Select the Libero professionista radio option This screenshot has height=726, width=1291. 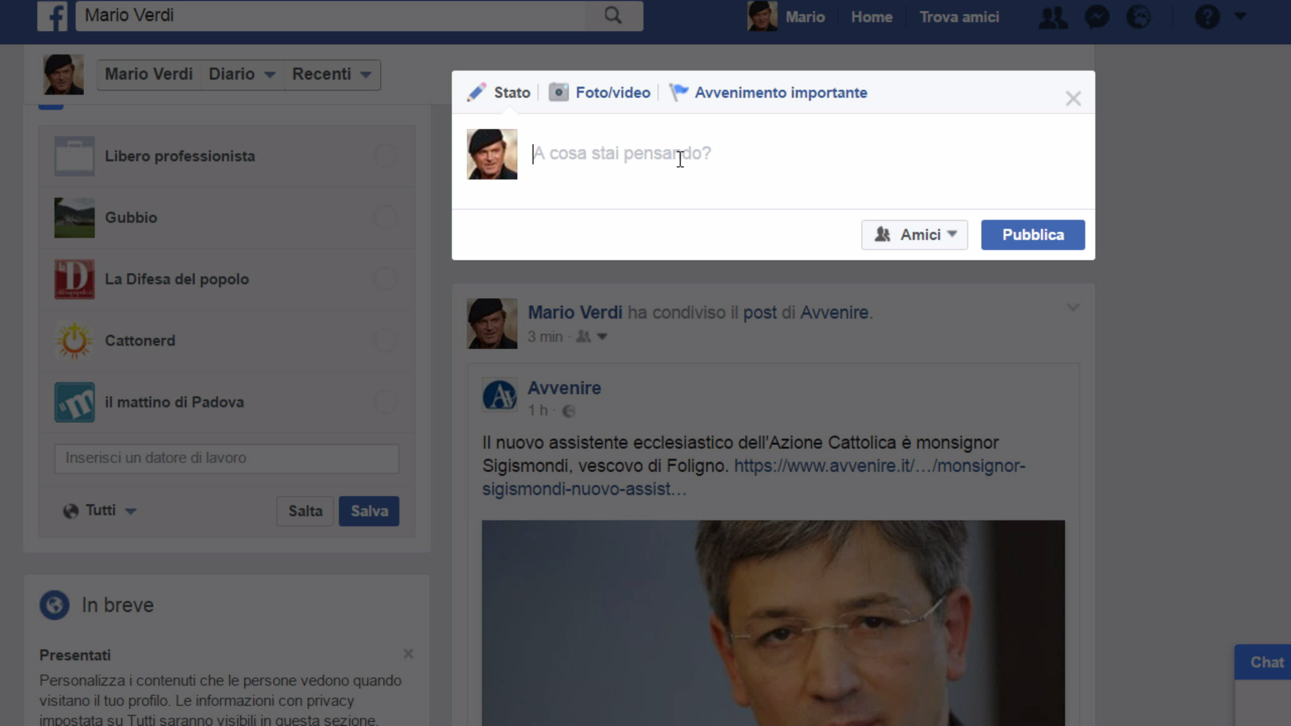[385, 156]
